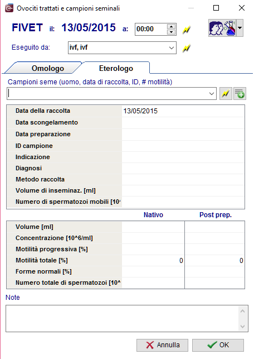Screen dimensions: 254x359
Task: Click the Metodo raccolta value cell
Action: coord(183,180)
